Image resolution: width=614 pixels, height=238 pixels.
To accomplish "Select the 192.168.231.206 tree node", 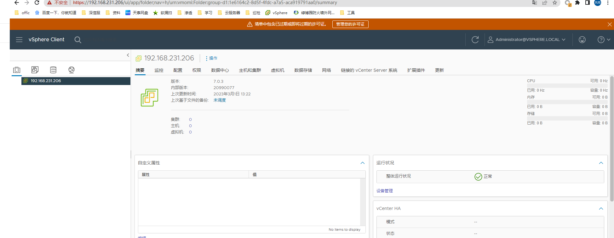I will click(76, 81).
